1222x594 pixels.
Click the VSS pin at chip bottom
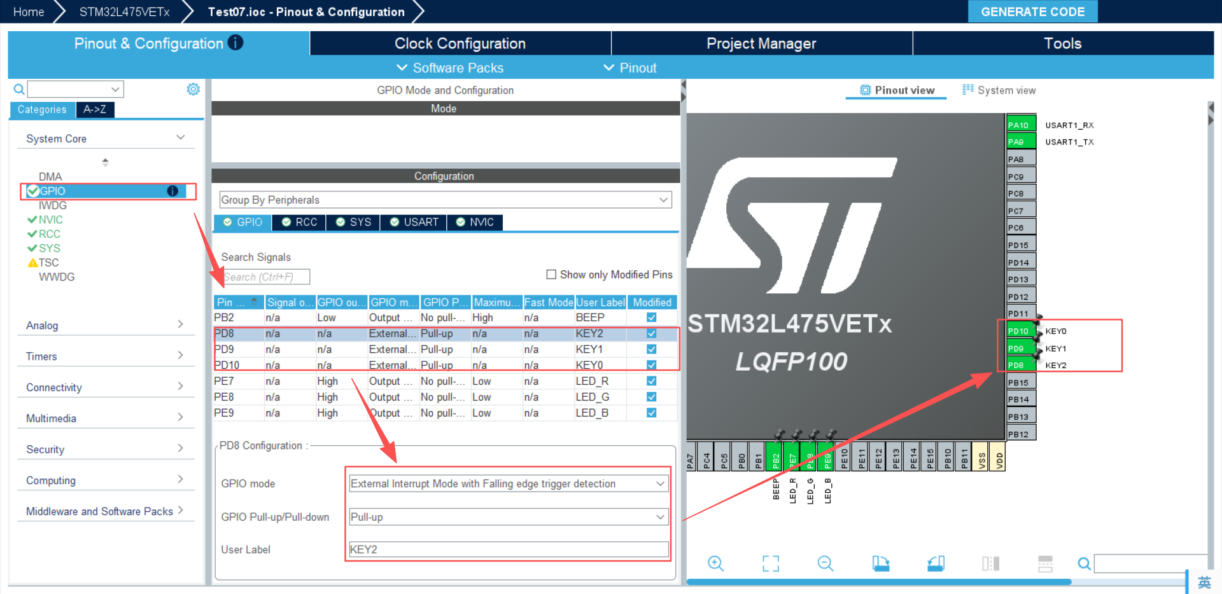click(x=981, y=457)
